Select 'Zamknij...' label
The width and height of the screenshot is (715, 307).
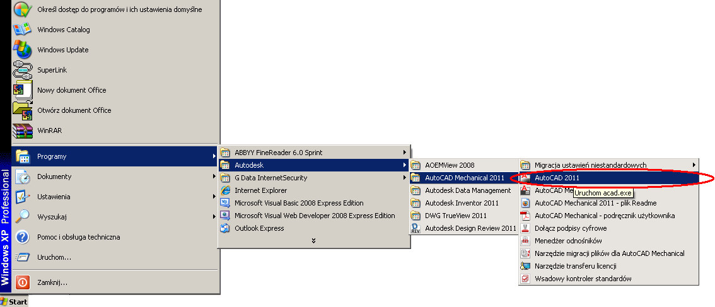point(52,282)
